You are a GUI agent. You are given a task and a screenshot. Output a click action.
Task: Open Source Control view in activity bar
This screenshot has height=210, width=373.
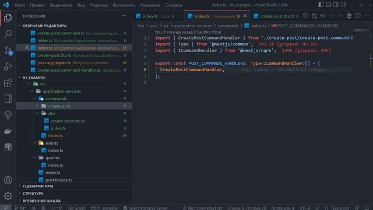[8, 51]
